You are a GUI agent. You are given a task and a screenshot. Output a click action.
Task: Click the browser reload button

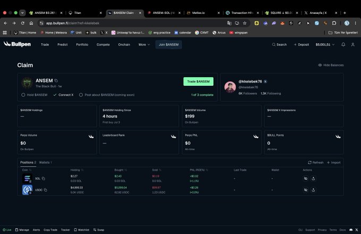pyautogui.click(x=22, y=23)
